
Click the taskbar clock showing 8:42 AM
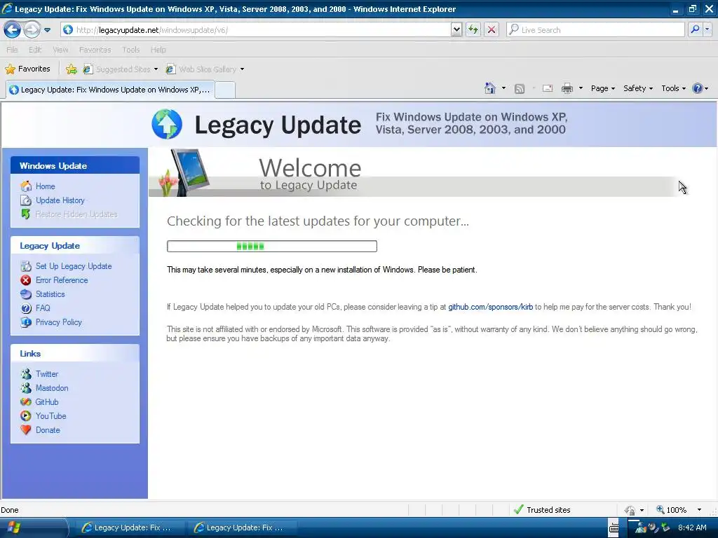[692, 527]
